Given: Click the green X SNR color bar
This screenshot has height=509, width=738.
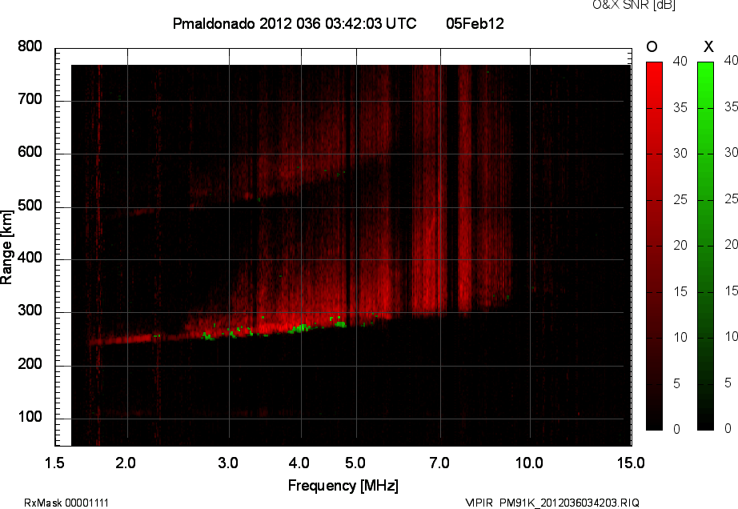Looking at the screenshot, I should coord(705,246).
